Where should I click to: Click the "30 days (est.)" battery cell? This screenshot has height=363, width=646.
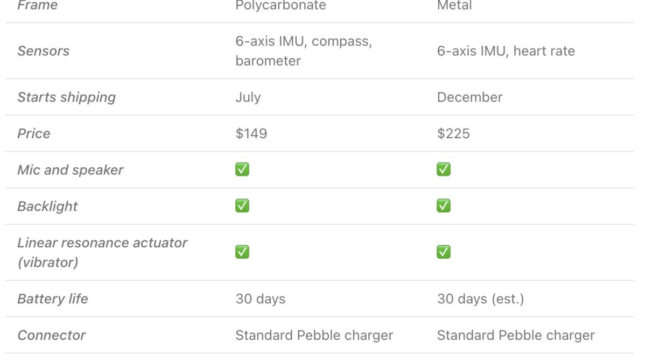tap(480, 299)
